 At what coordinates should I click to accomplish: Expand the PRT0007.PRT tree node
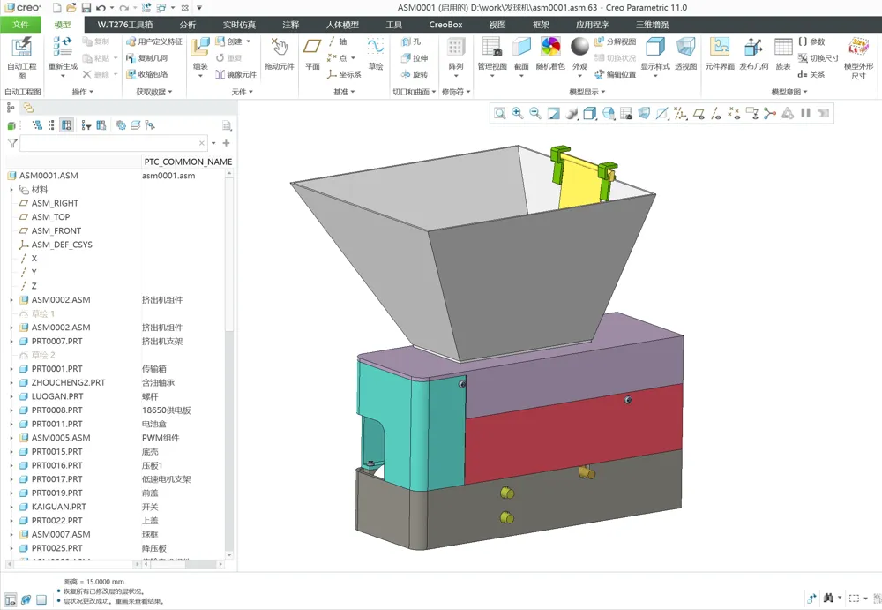pos(11,342)
